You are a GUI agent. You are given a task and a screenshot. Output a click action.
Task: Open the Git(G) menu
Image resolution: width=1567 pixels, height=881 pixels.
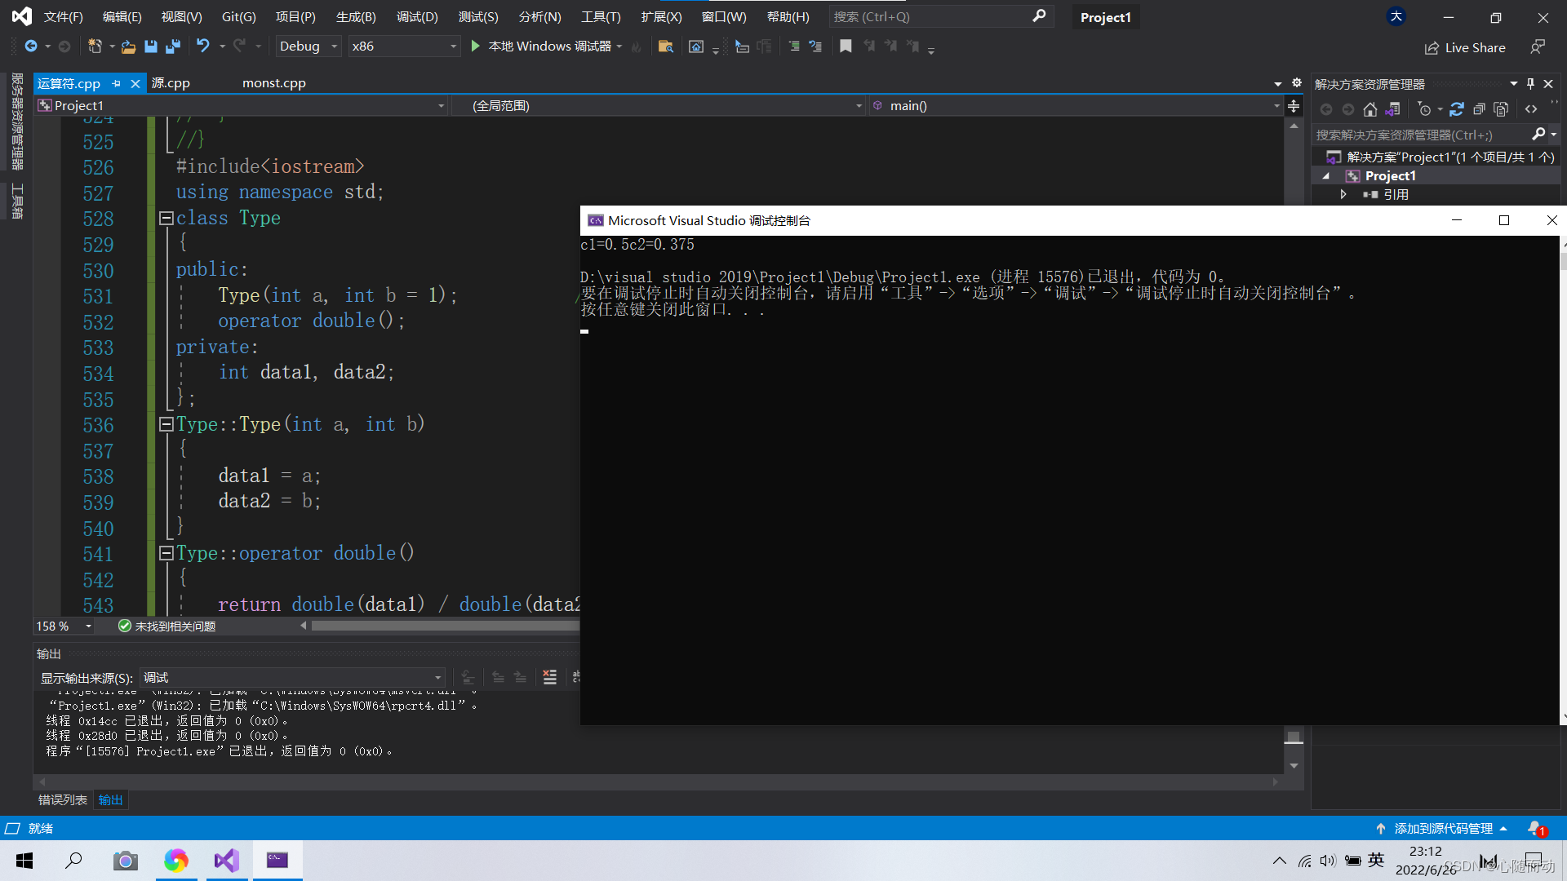[239, 16]
